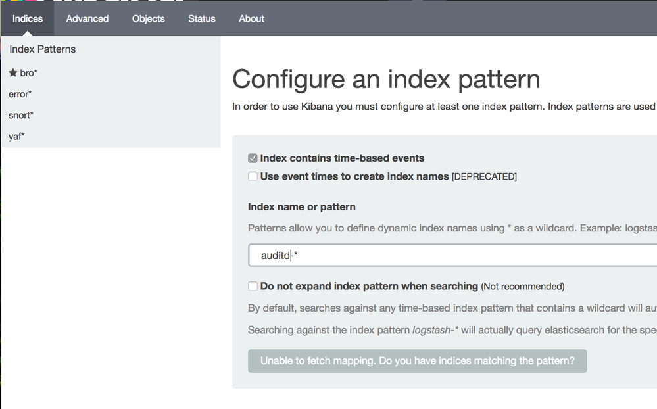This screenshot has width=657, height=409.
Task: Open the error* index pattern
Action: tap(20, 94)
